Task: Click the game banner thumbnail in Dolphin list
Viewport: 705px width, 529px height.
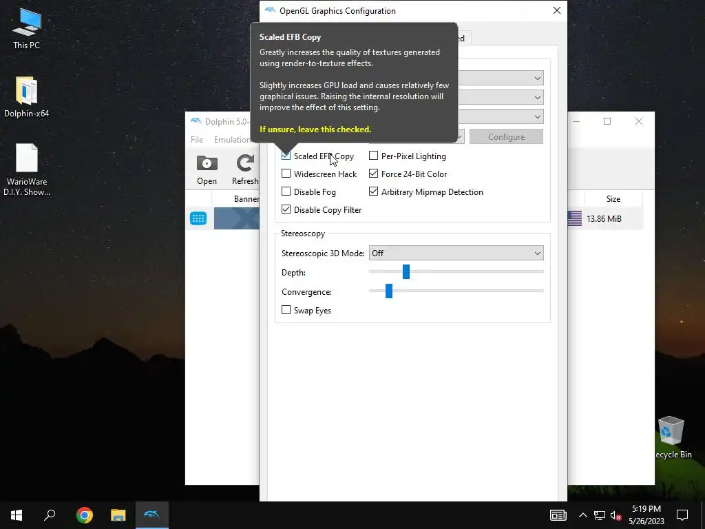Action: (237, 218)
